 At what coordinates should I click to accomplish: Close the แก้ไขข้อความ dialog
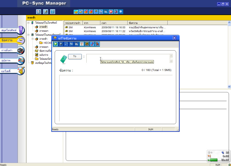click(x=174, y=38)
